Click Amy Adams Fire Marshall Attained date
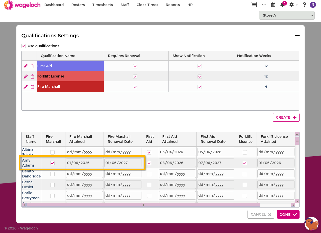321x233 pixels. pyautogui.click(x=84, y=163)
